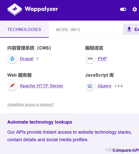Open the PHP link

tap(102, 59)
